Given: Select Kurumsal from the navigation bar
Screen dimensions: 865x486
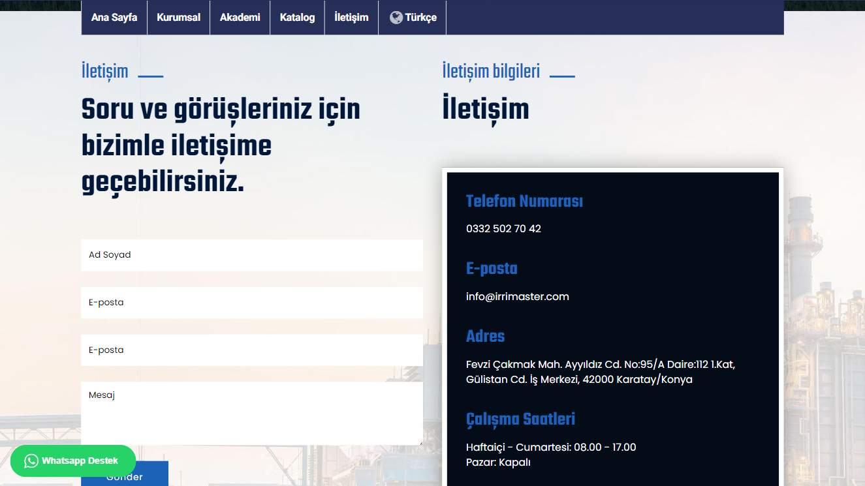Looking at the screenshot, I should pos(178,18).
